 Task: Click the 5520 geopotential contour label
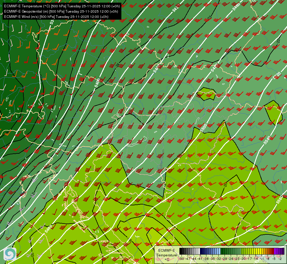(x=277, y=75)
